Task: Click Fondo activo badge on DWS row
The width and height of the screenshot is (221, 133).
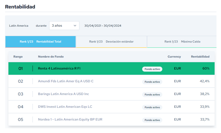Action: [152, 107]
